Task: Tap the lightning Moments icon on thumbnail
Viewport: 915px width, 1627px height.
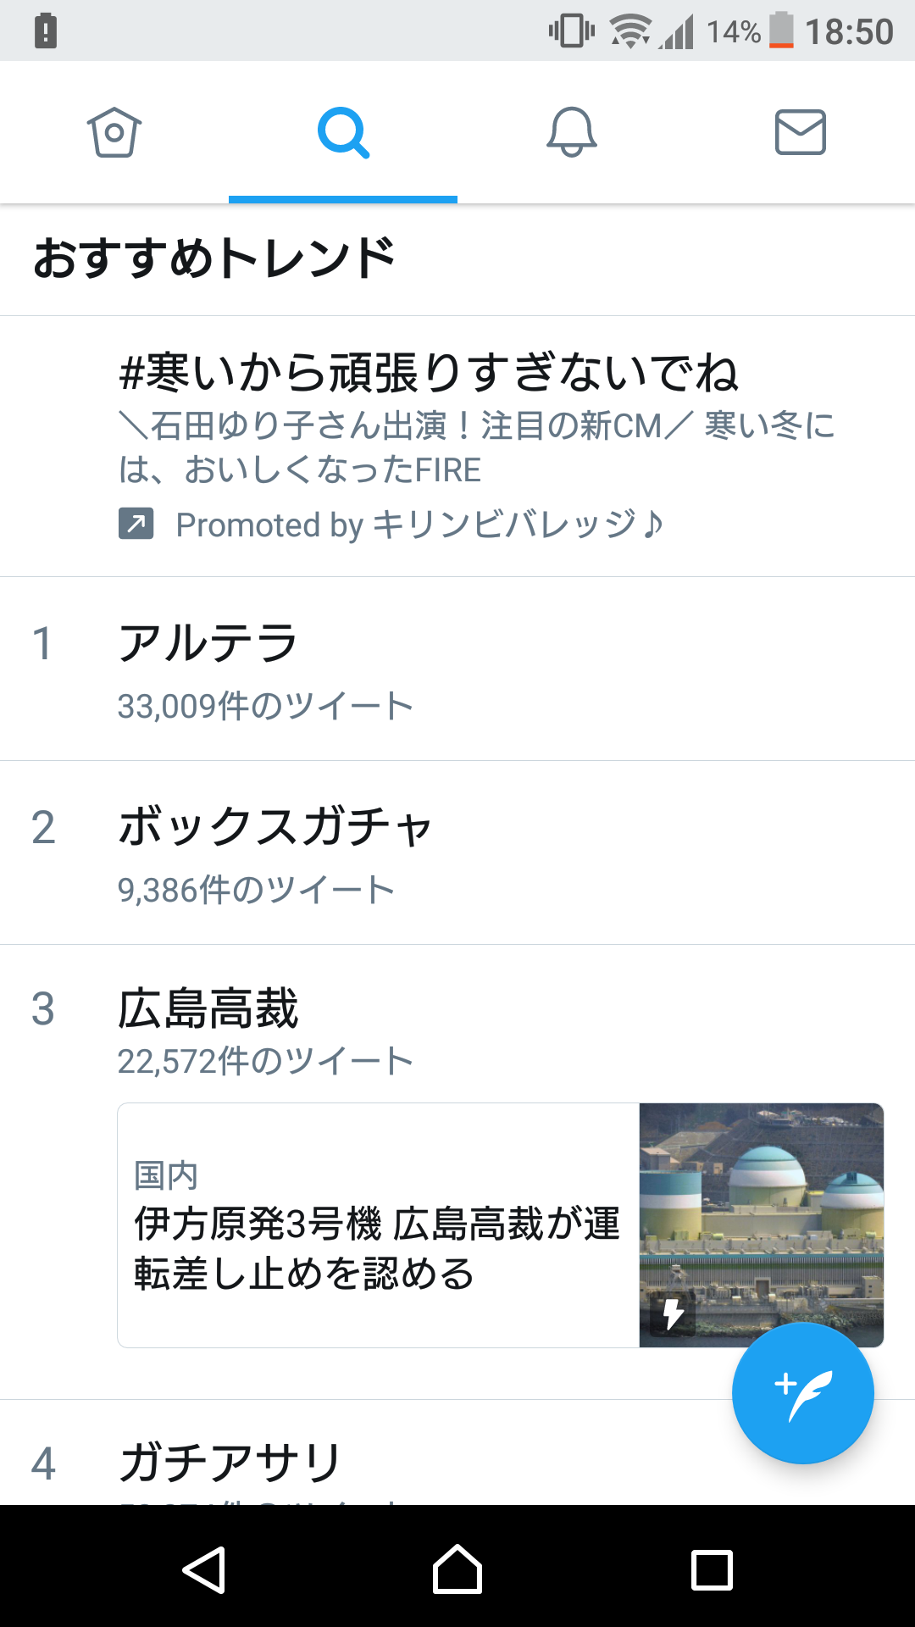Action: [x=674, y=1313]
